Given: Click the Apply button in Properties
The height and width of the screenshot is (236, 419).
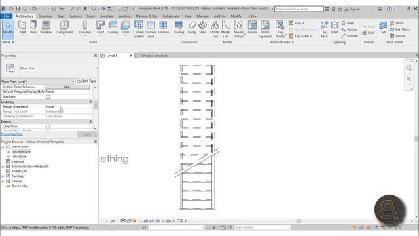Looking at the screenshot, I should [87, 134].
